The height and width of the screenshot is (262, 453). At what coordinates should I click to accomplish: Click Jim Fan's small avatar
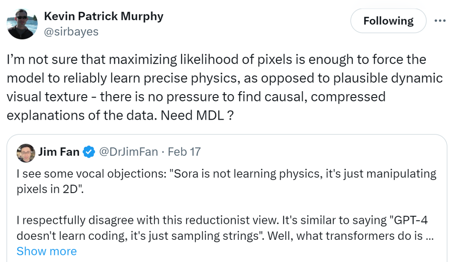(26, 153)
